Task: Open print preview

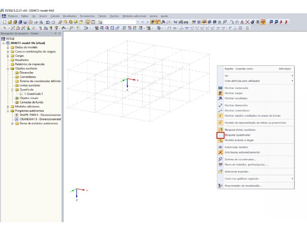Action: click(41, 22)
